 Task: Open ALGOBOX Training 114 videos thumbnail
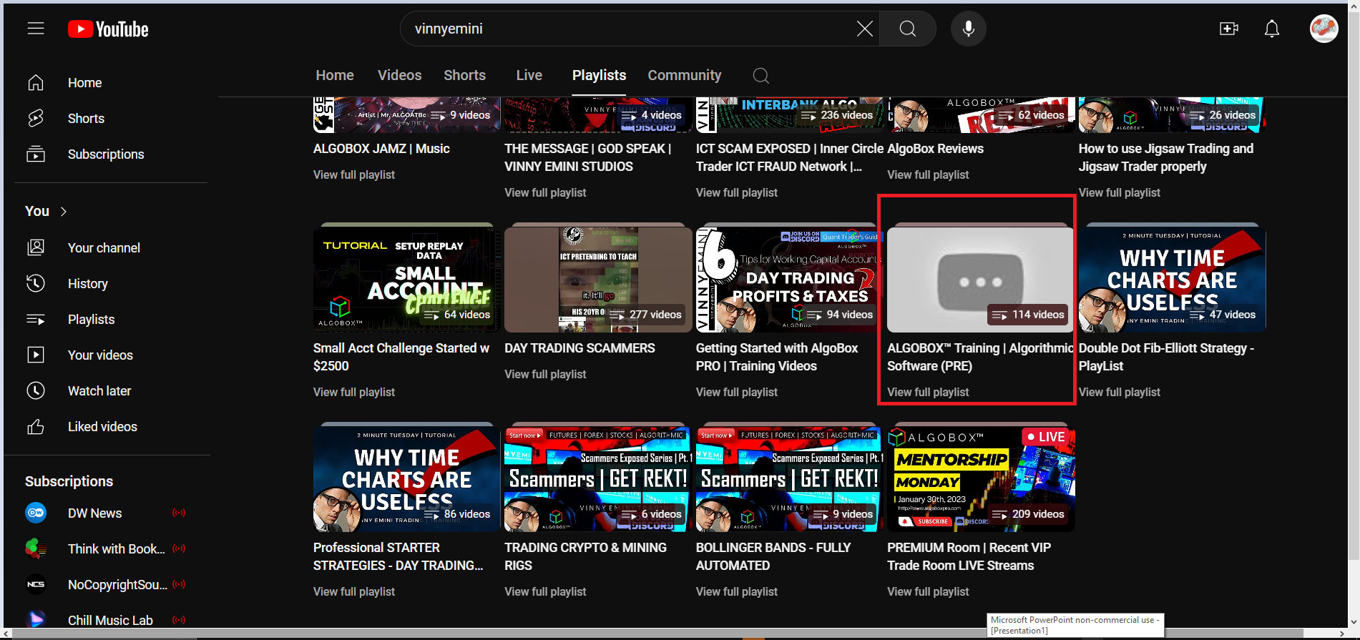[980, 280]
